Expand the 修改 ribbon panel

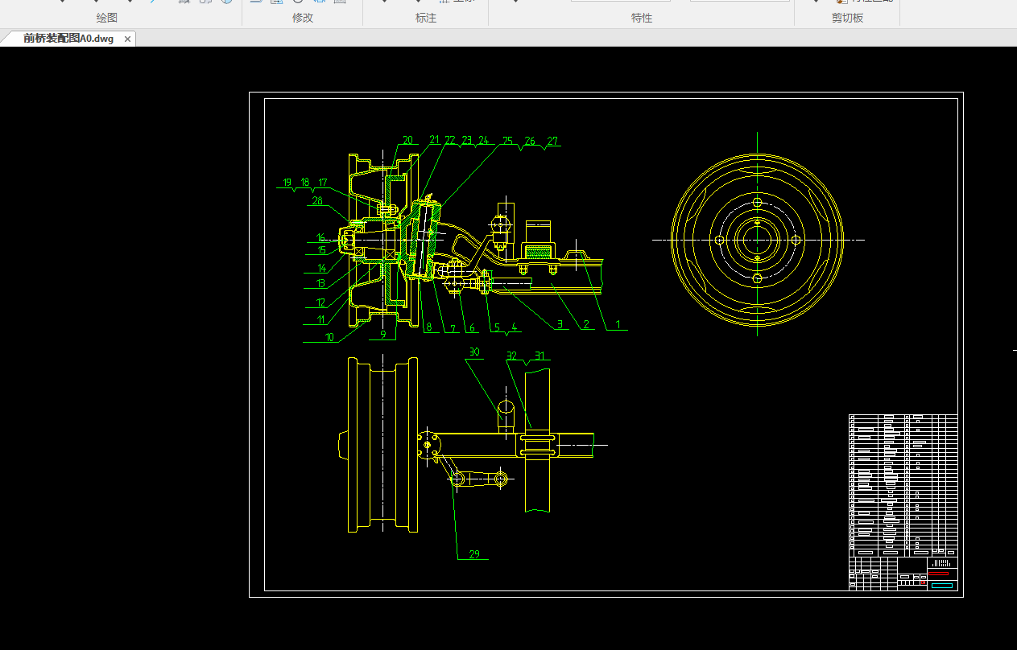click(303, 18)
